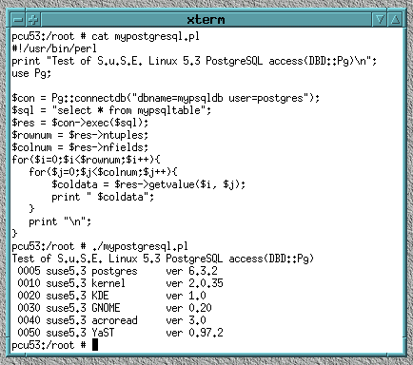
Task: Click the '$res->nfields' line
Action: pos(80,147)
